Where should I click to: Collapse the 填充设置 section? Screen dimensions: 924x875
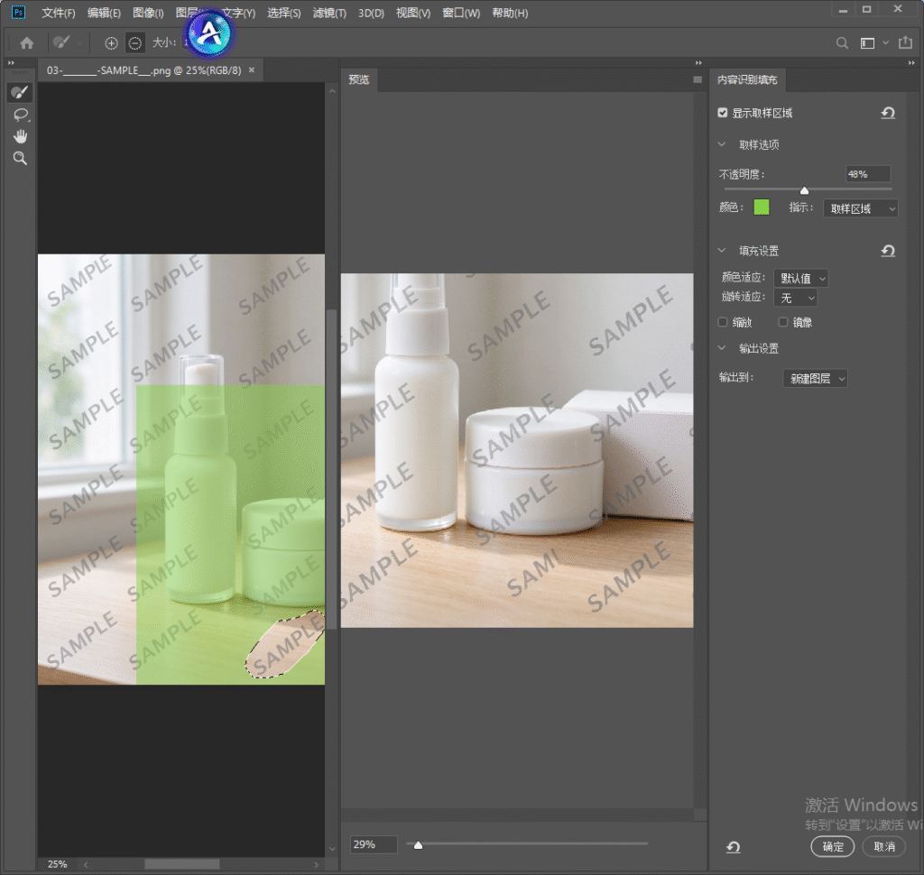pos(722,251)
